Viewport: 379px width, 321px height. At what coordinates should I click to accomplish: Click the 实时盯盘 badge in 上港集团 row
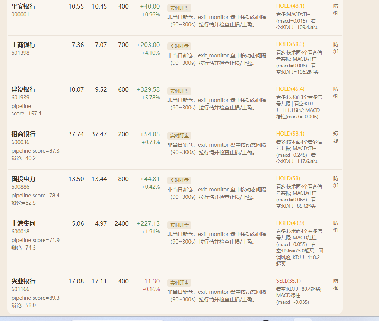coord(179,225)
